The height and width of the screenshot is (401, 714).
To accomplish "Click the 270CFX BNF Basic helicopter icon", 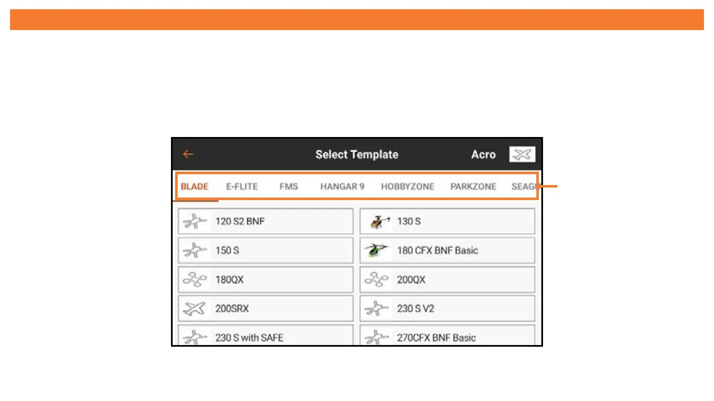I will 377,338.
